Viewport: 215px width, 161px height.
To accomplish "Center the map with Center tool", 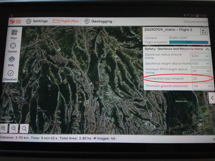I will (13, 48).
